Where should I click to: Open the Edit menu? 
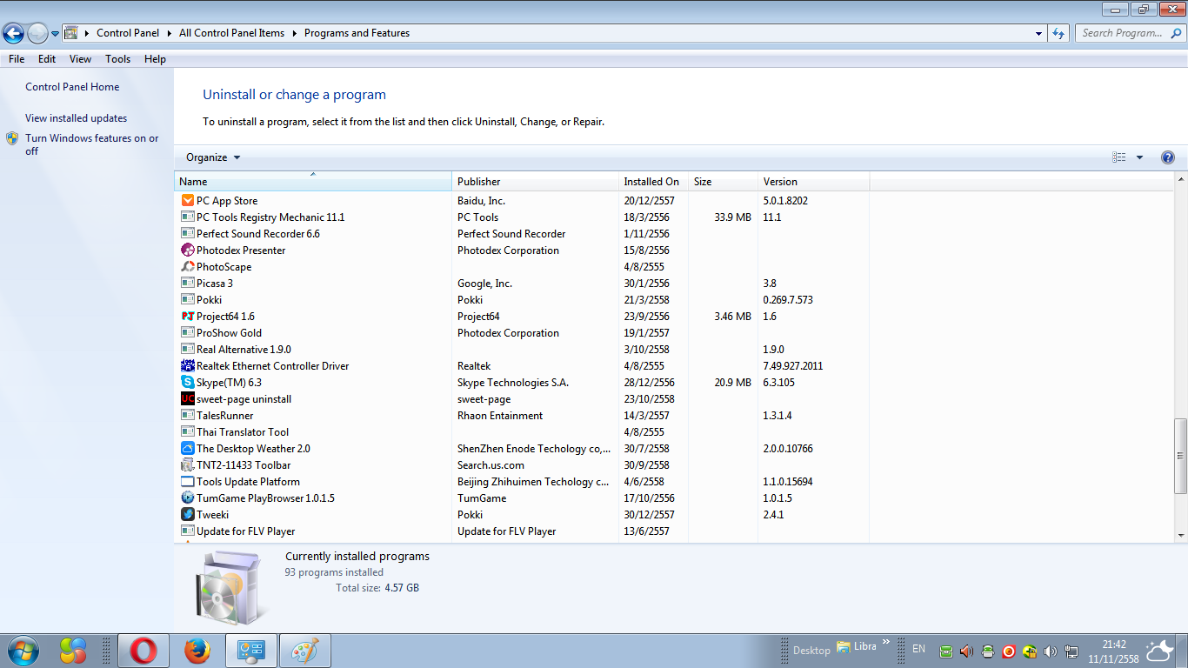point(47,59)
